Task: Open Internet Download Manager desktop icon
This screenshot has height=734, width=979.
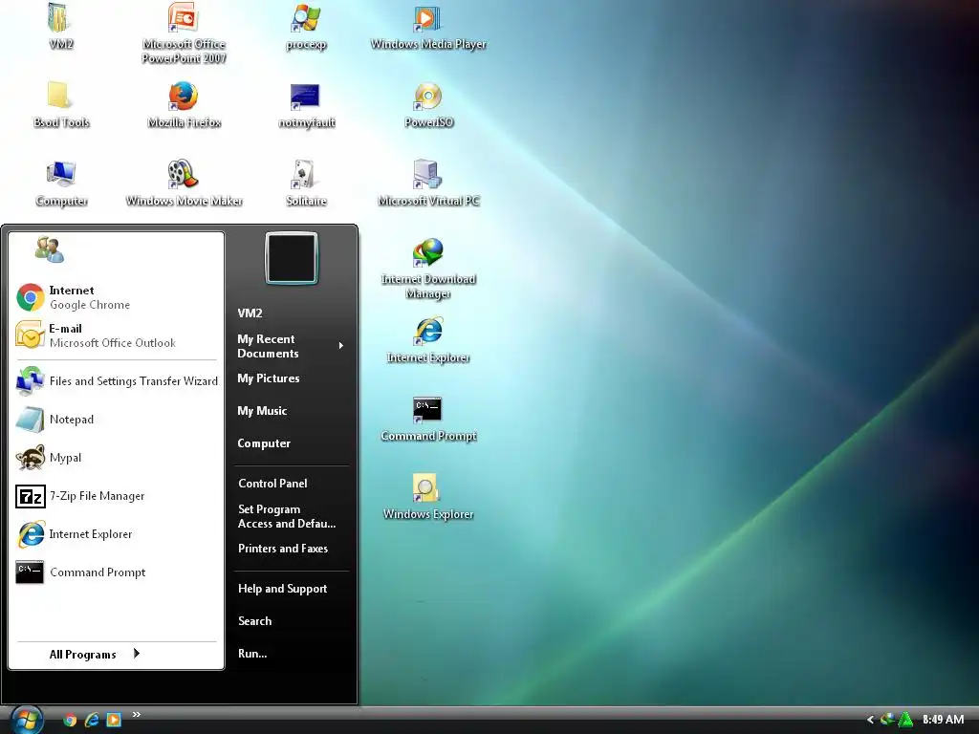Action: coord(428,269)
